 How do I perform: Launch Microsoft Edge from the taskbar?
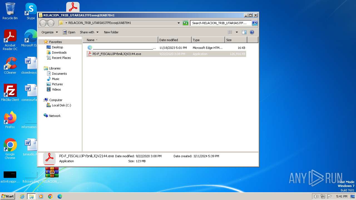click(x=60, y=196)
